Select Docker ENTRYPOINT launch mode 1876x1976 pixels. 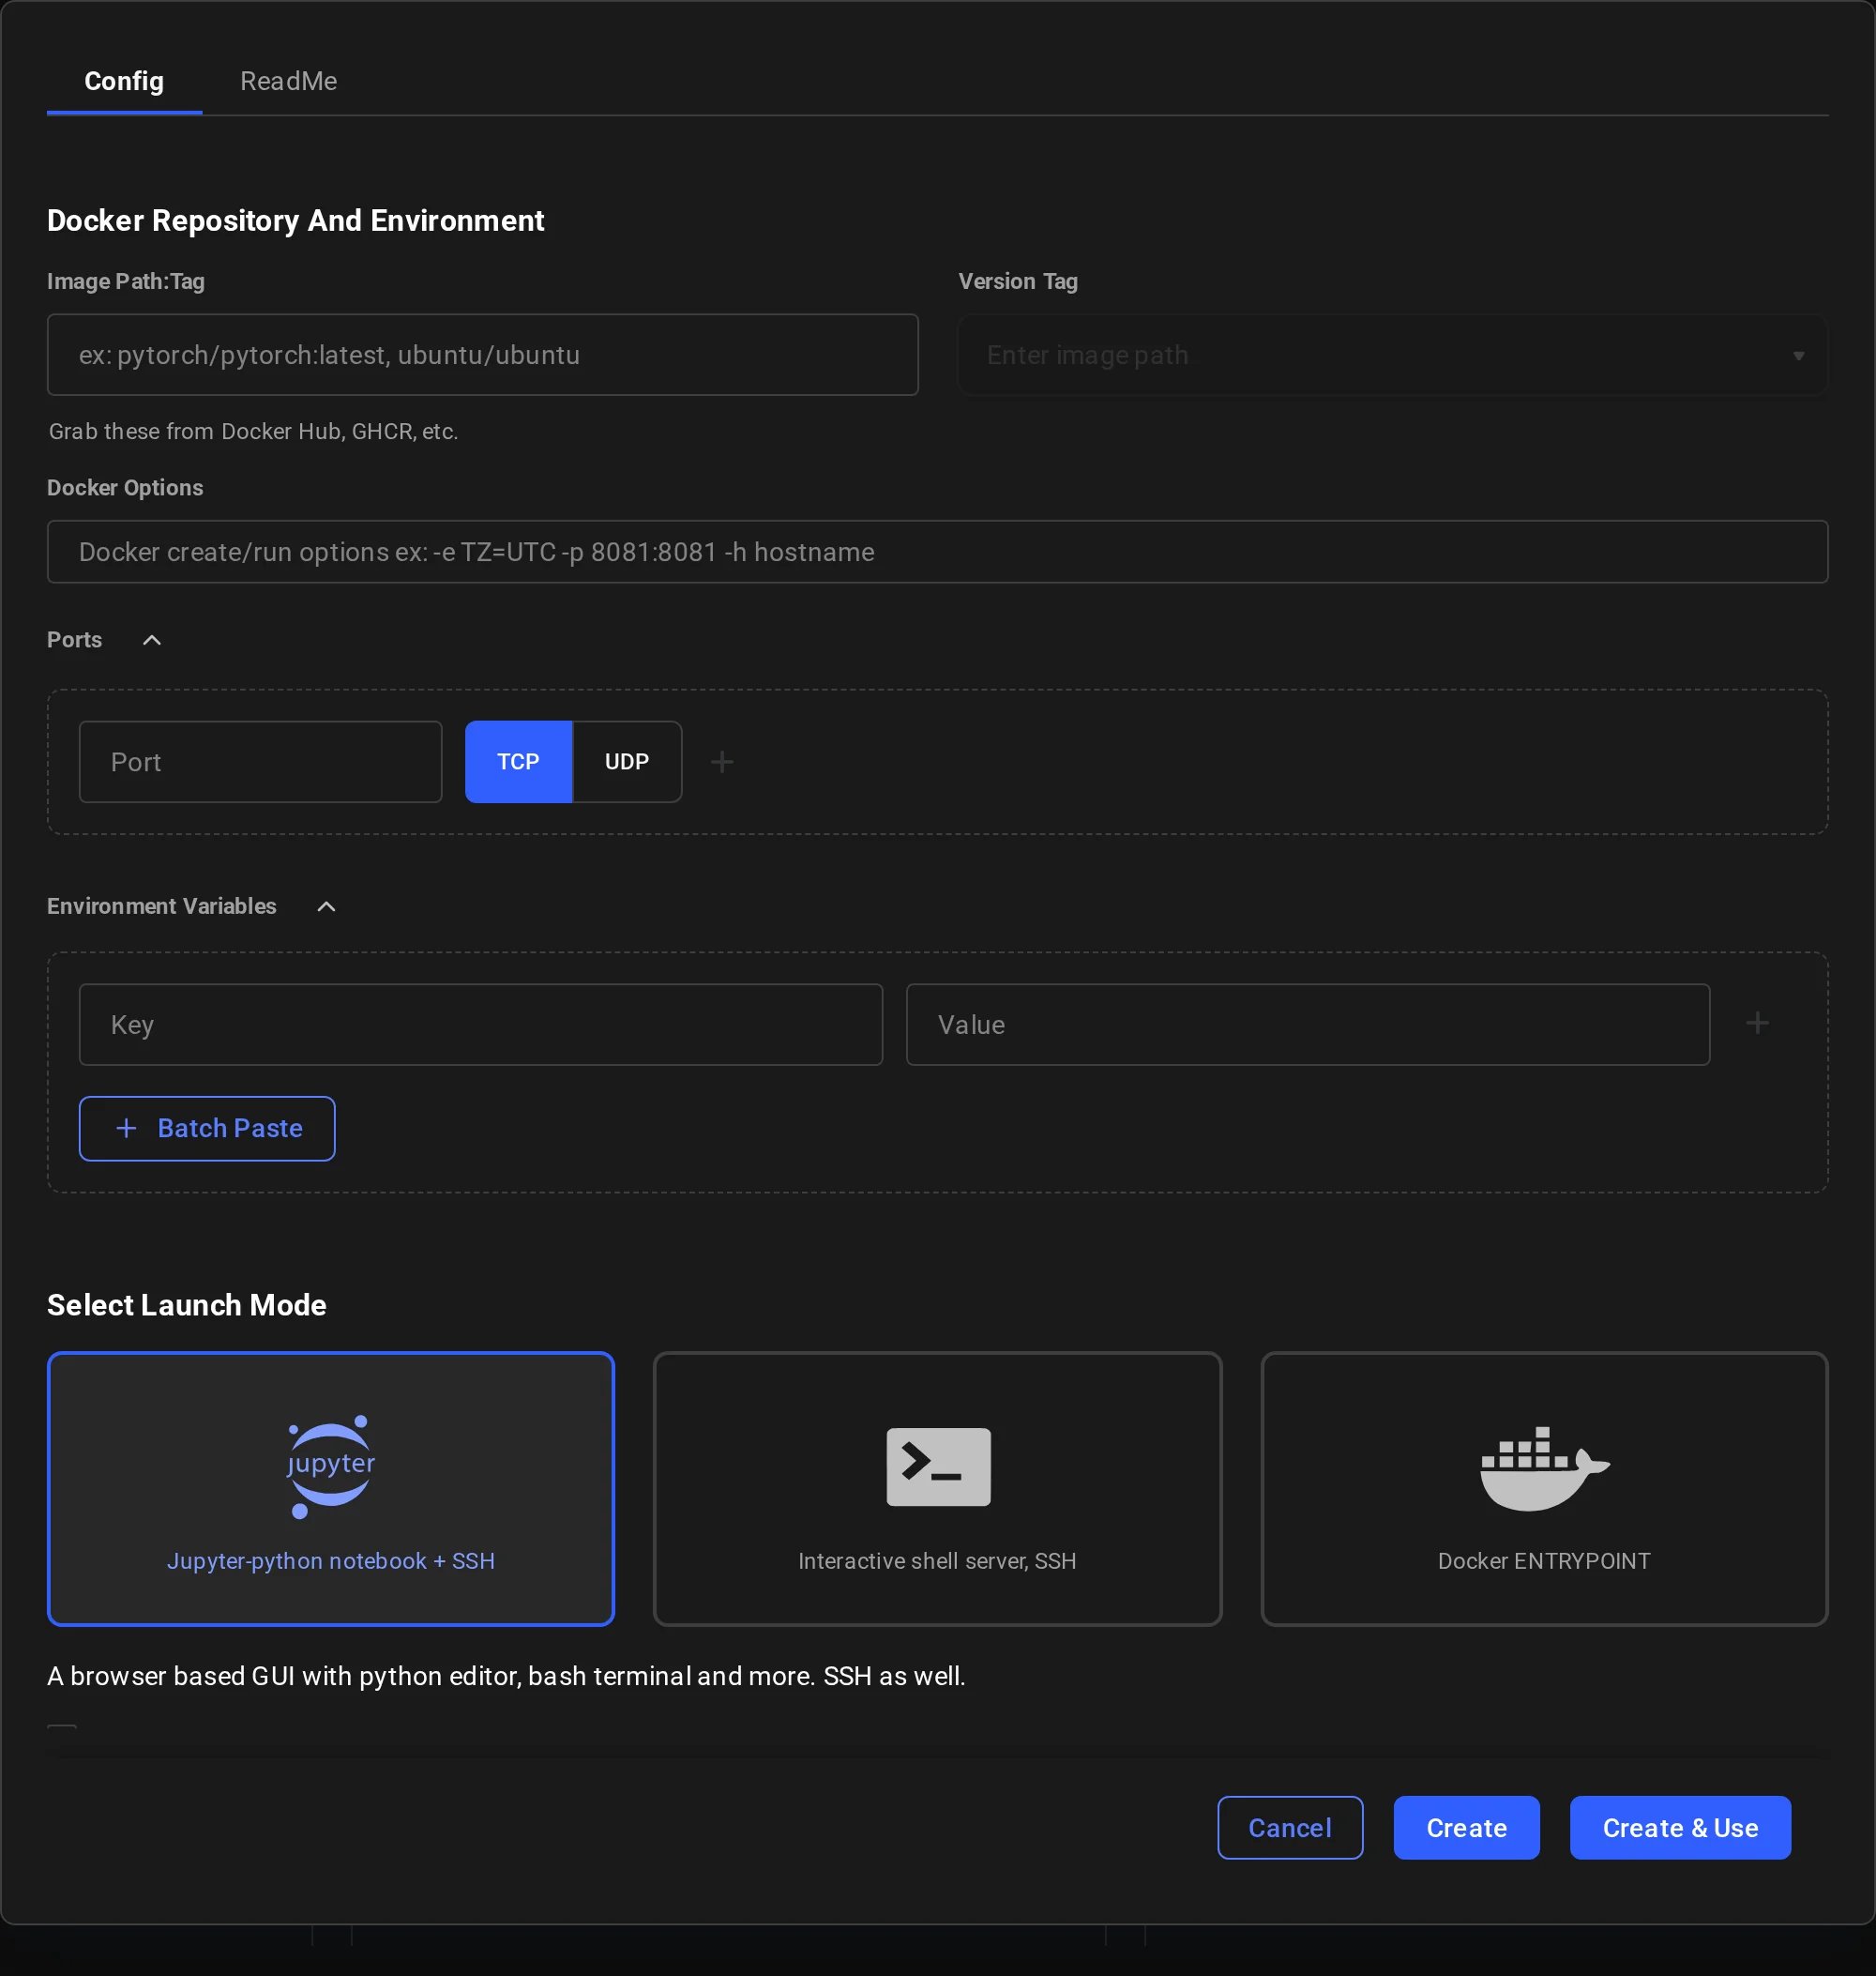(x=1544, y=1489)
